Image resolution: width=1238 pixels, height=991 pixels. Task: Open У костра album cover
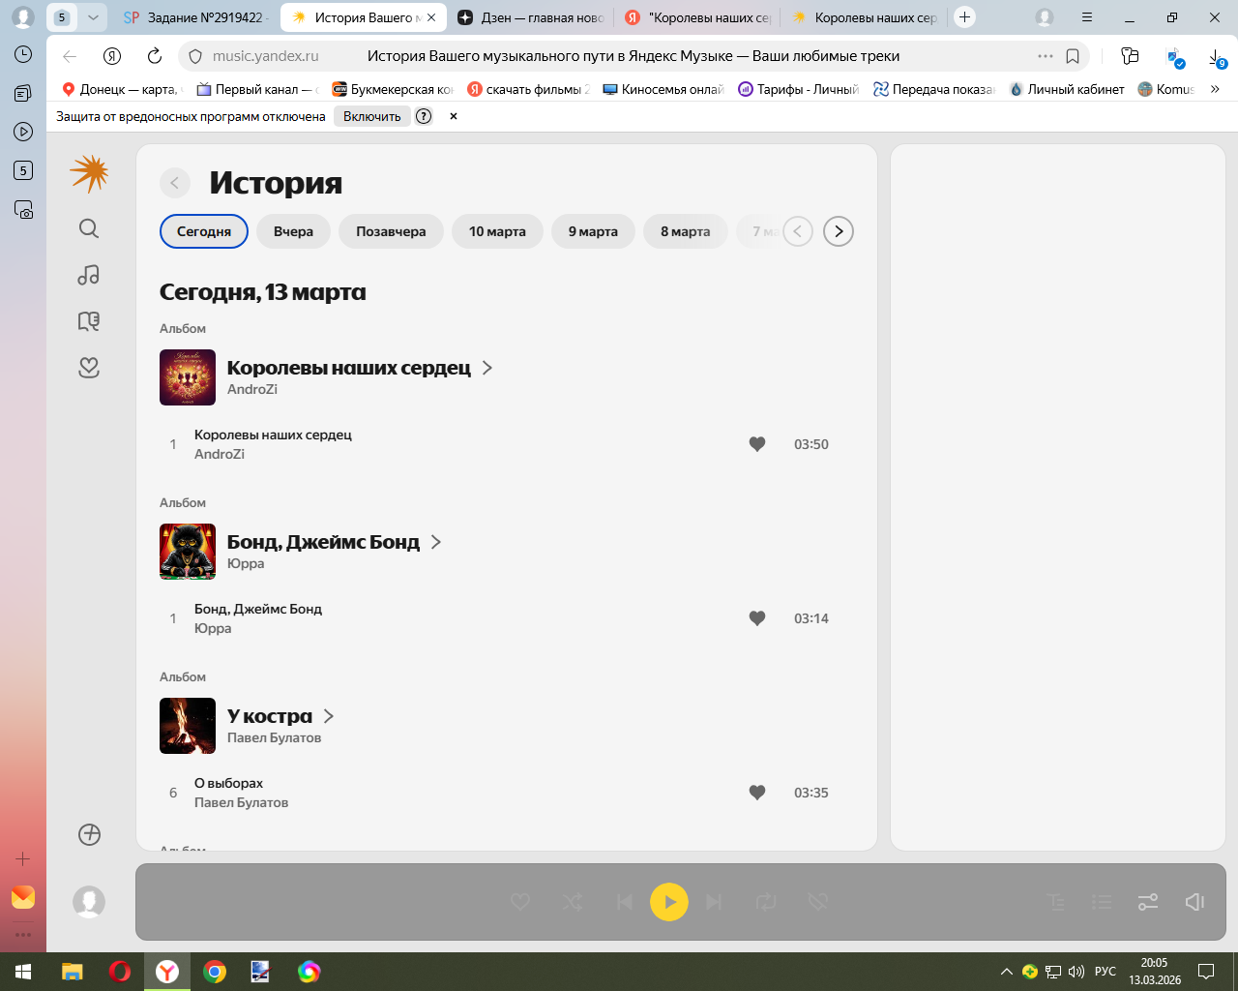[188, 726]
